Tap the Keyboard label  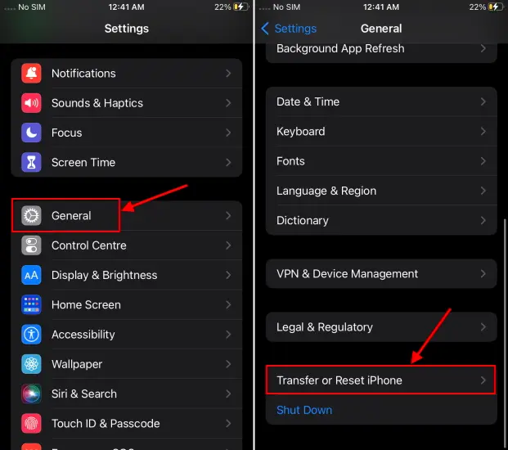click(301, 132)
